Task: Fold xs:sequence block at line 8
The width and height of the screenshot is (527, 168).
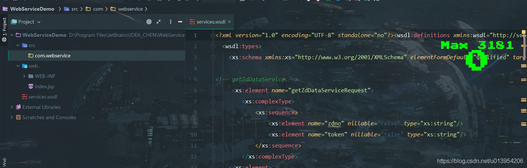Action: click(213, 112)
